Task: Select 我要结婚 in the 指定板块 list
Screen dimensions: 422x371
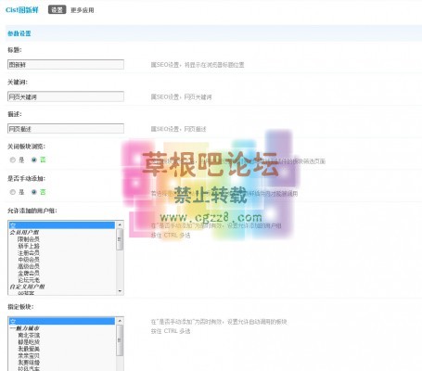Action: tap(29, 362)
